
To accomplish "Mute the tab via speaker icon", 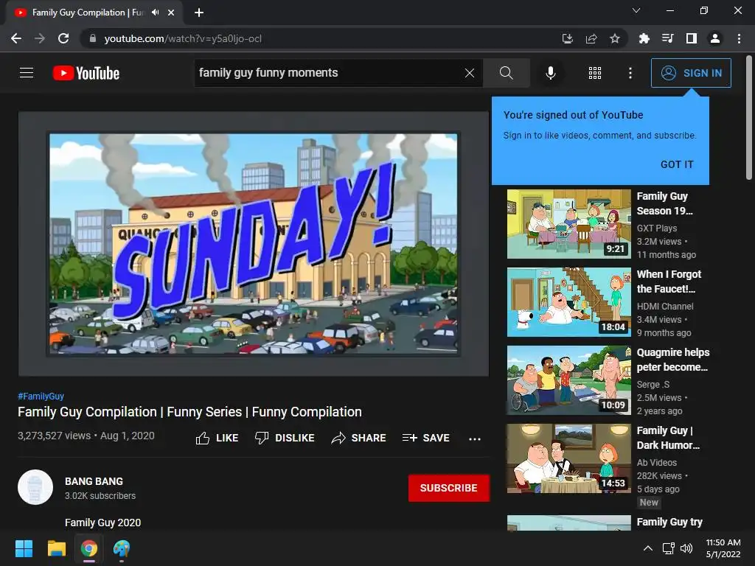I will pos(155,13).
